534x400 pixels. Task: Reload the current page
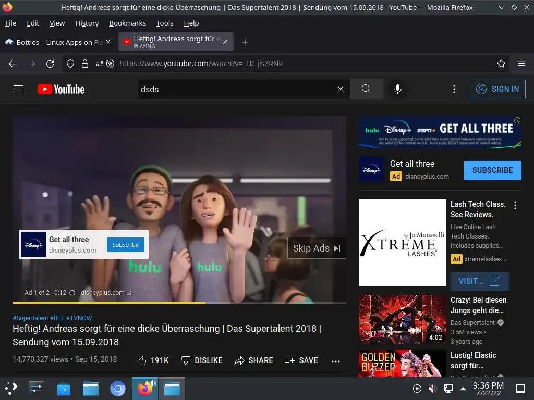click(50, 64)
